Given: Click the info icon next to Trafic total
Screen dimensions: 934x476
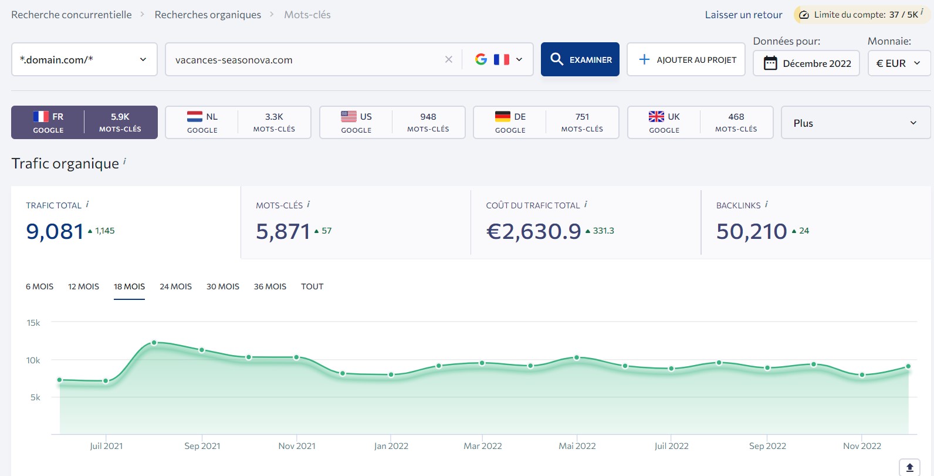Looking at the screenshot, I should (87, 204).
